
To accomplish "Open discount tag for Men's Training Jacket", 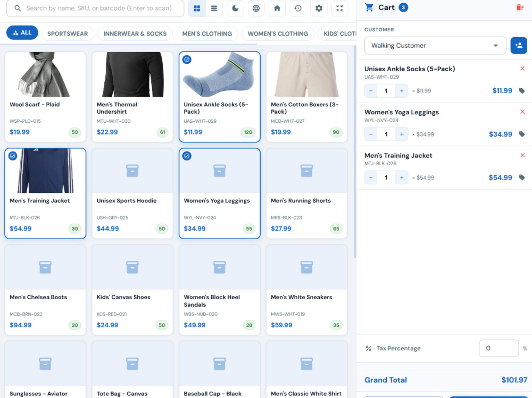I will (522, 177).
